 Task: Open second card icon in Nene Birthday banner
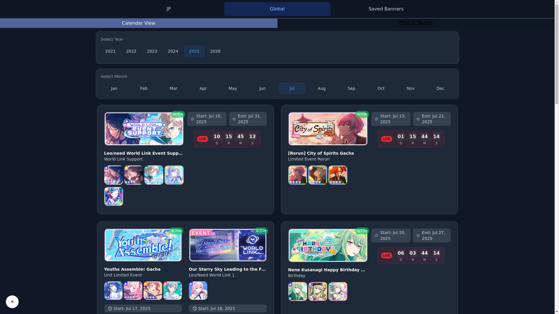click(318, 291)
